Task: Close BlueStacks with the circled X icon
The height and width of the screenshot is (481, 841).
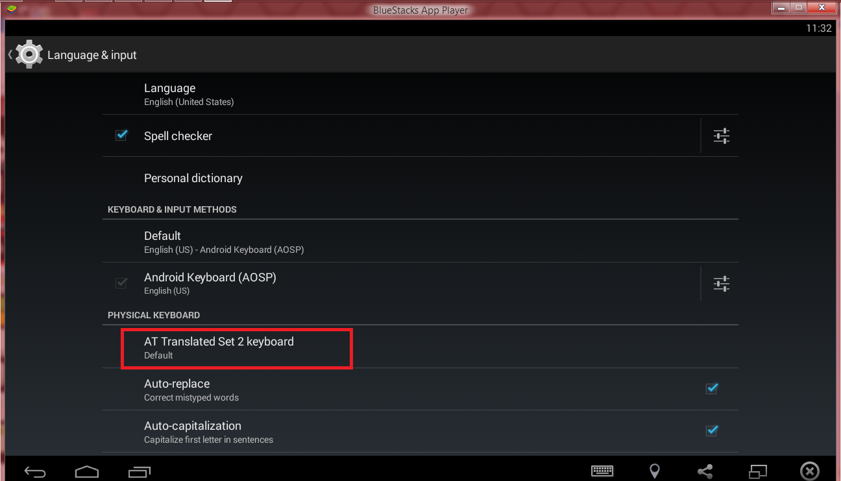Action: coord(809,471)
